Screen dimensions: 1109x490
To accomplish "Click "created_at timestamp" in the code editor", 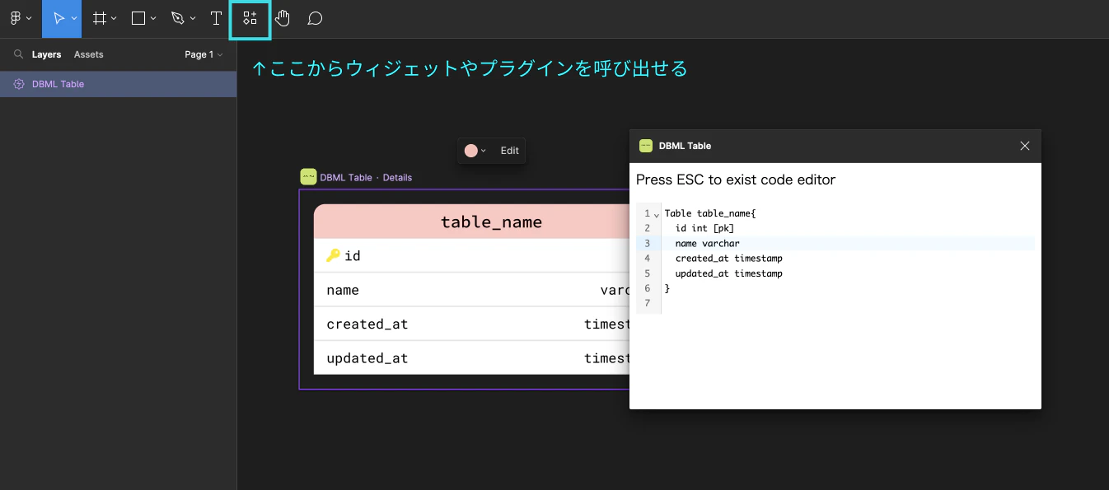I will tap(728, 258).
